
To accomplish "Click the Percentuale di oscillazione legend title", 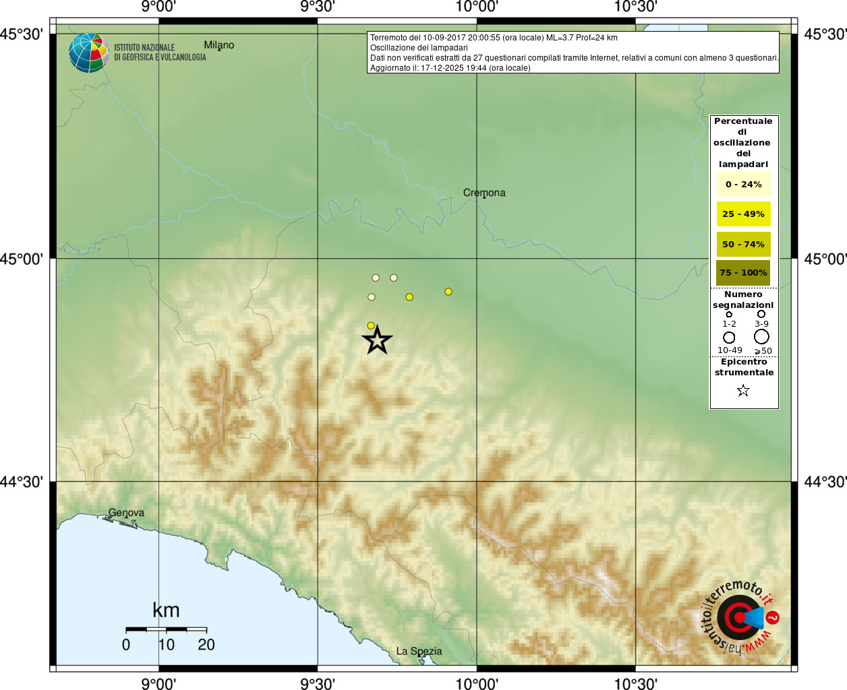I will [743, 143].
